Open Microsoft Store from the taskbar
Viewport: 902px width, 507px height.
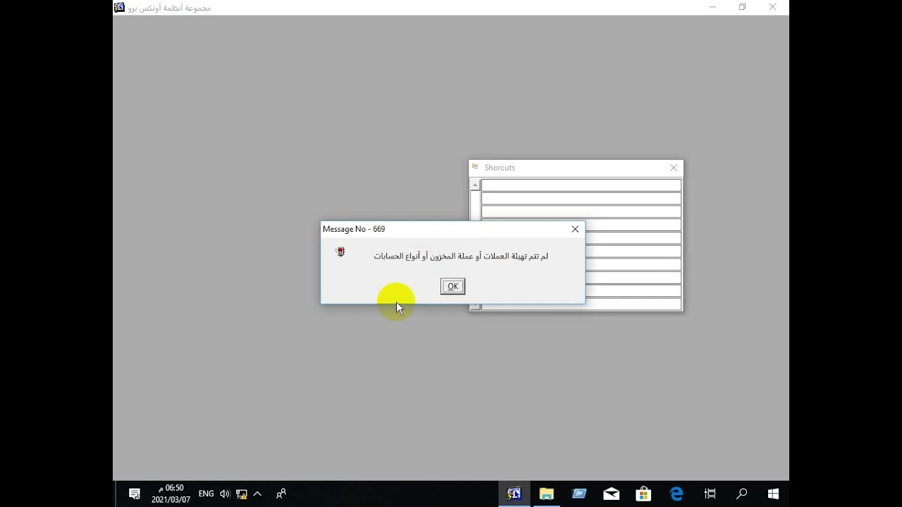[643, 494]
